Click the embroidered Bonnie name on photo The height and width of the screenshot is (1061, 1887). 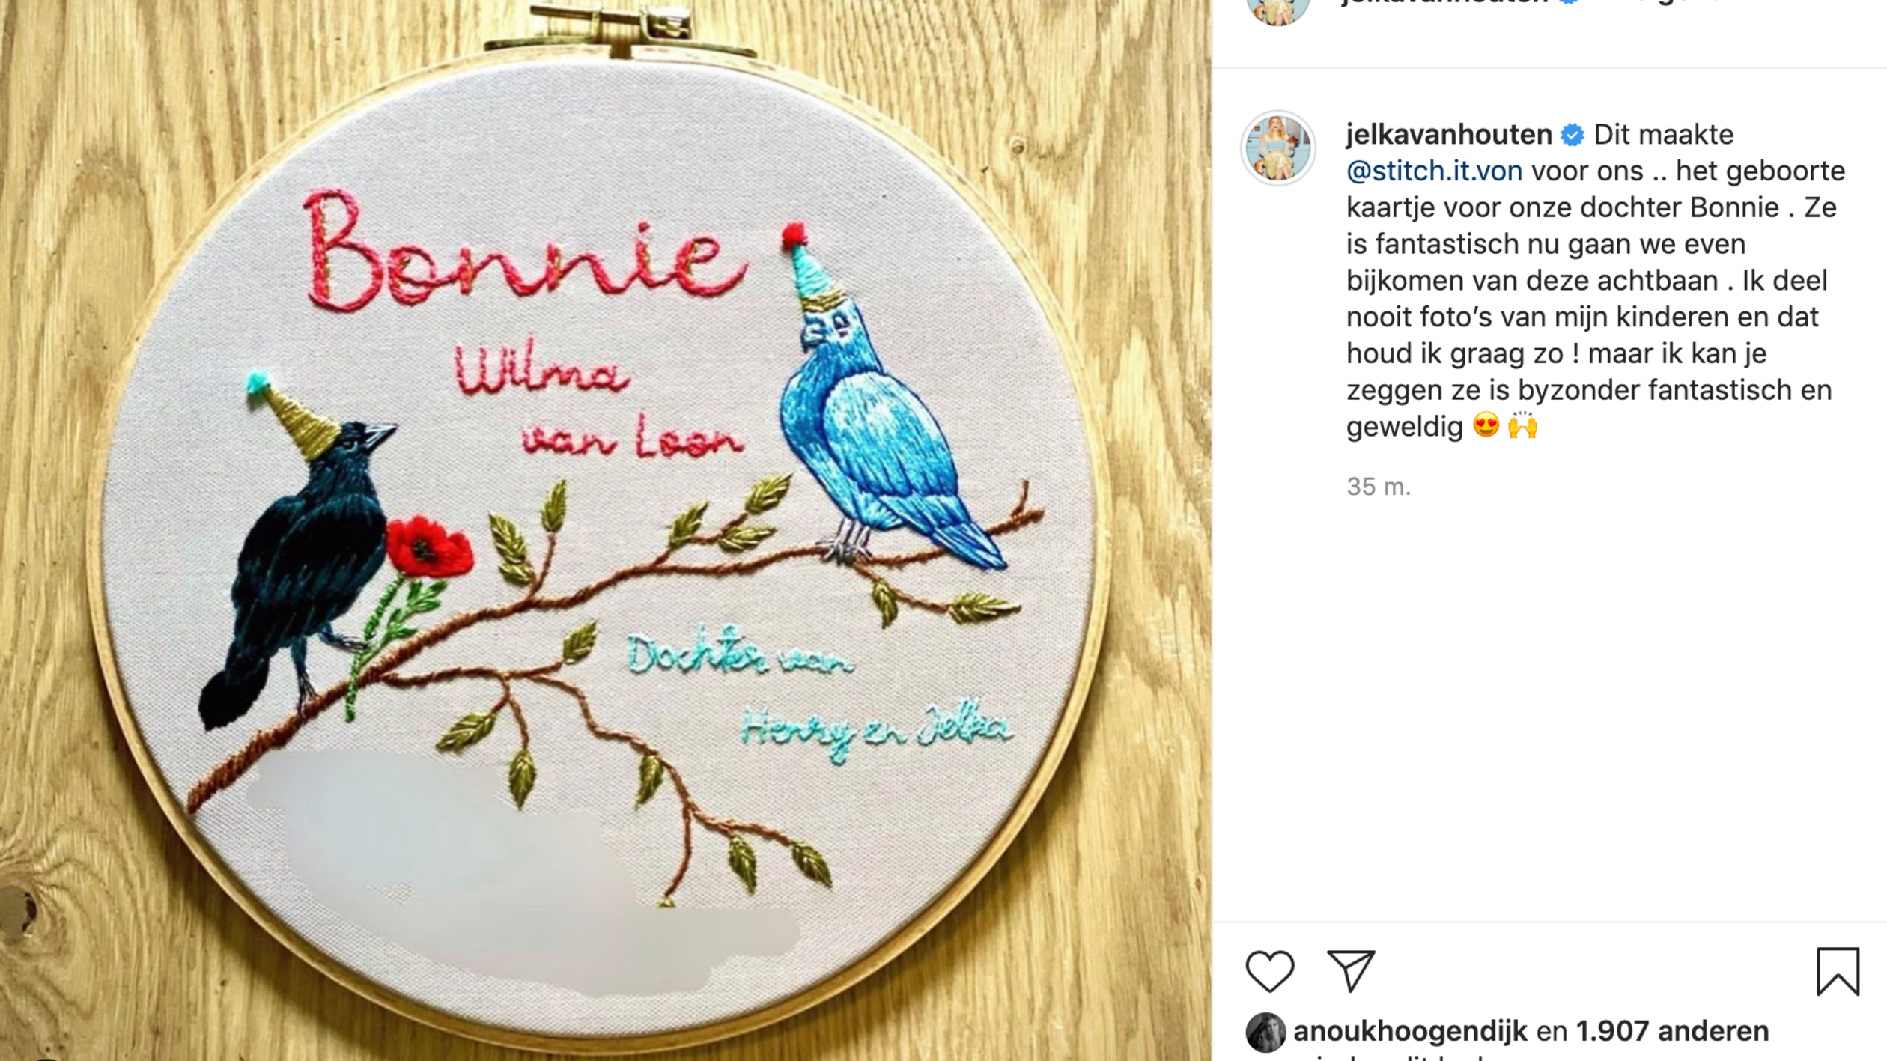coord(526,251)
